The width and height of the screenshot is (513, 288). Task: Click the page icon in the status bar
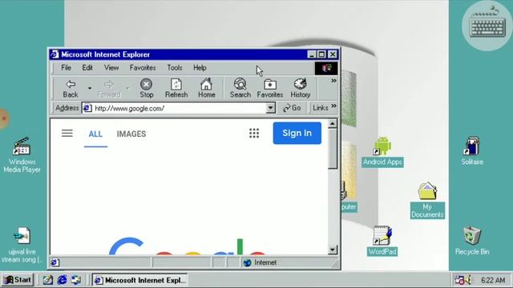[x=55, y=262]
